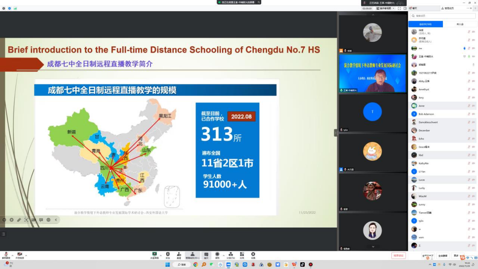The width and height of the screenshot is (478, 269).
Task: Toggle microphone mute for participant Bob Adamson
Action: (469, 114)
